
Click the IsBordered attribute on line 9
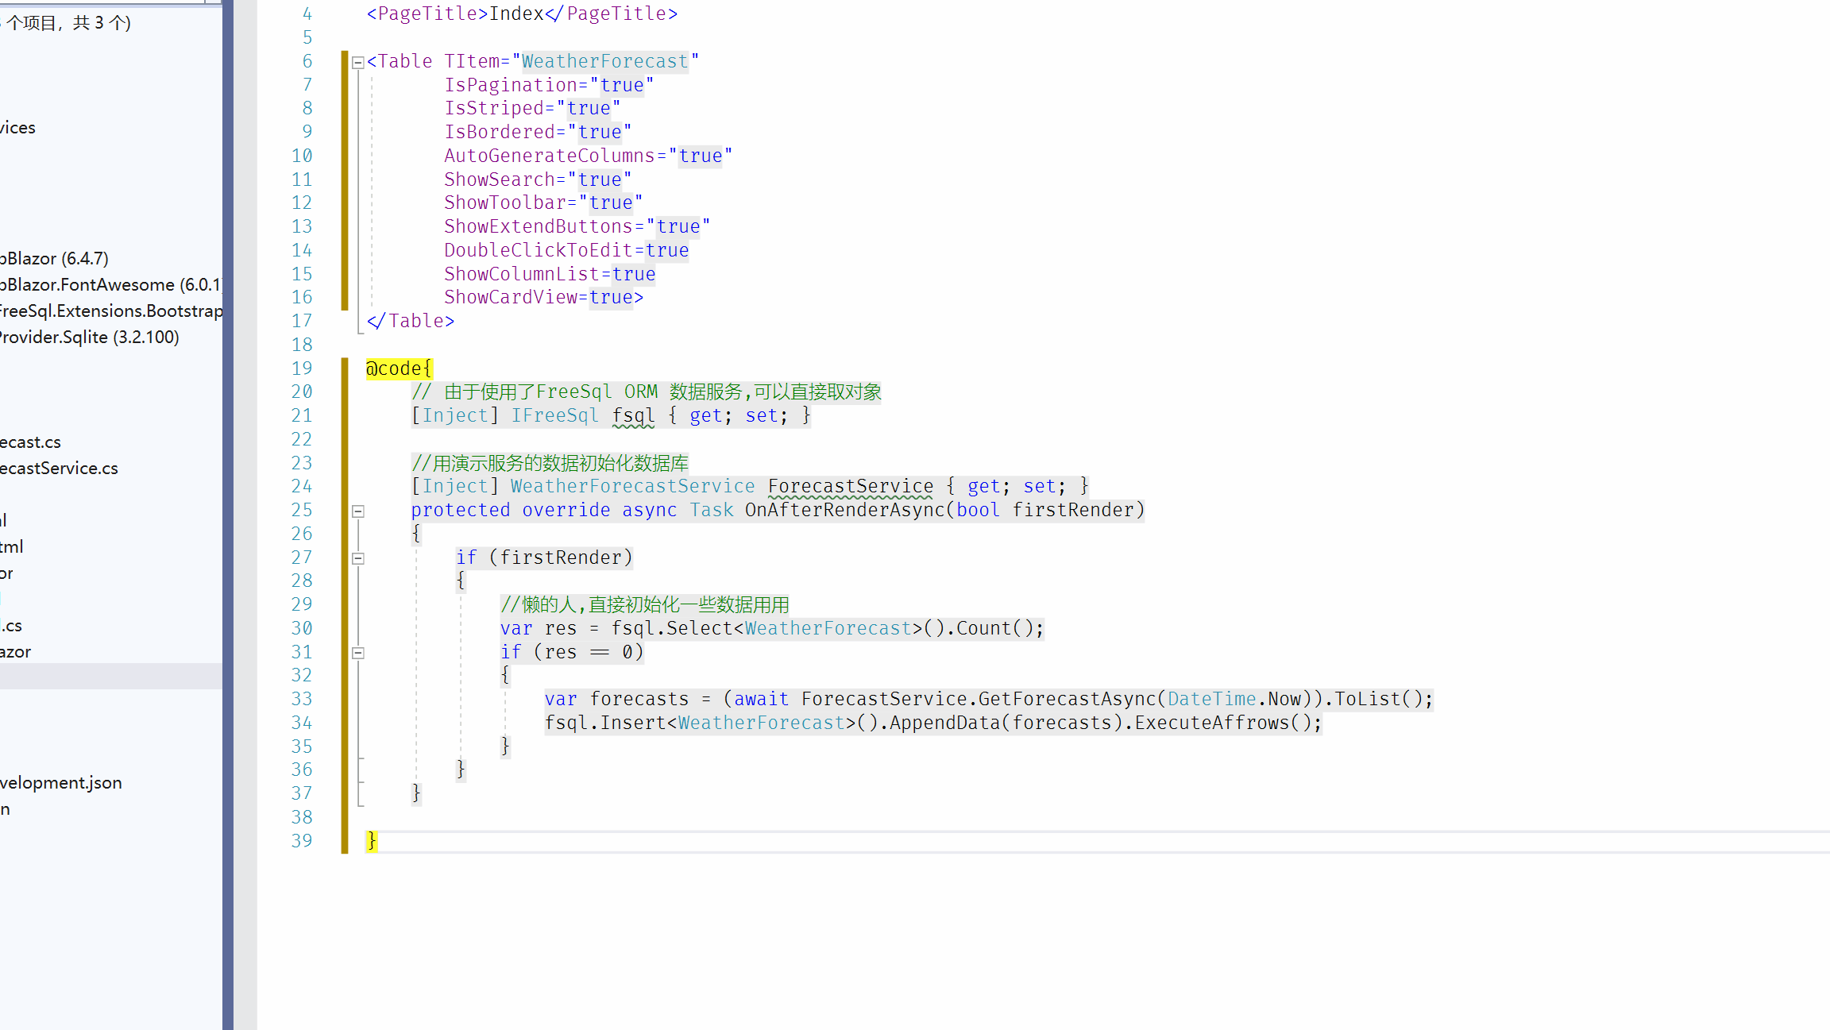click(x=500, y=132)
